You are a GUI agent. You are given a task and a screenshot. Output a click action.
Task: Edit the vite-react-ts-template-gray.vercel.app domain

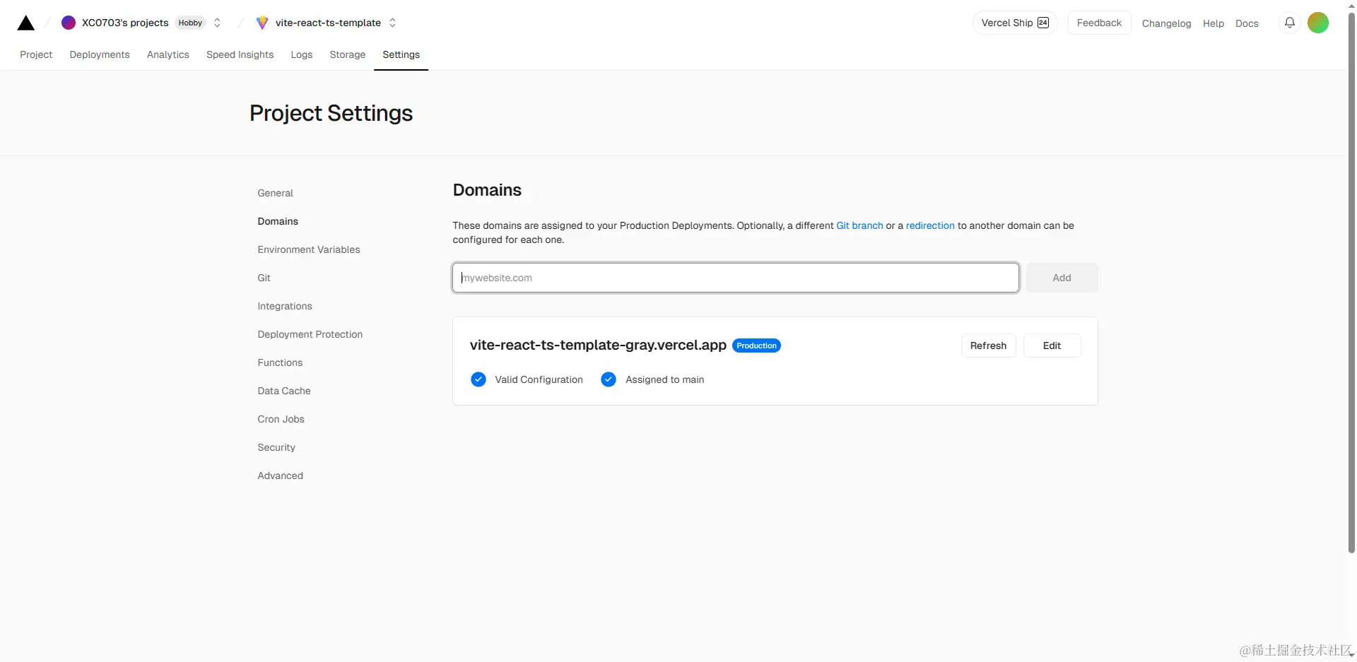1052,345
